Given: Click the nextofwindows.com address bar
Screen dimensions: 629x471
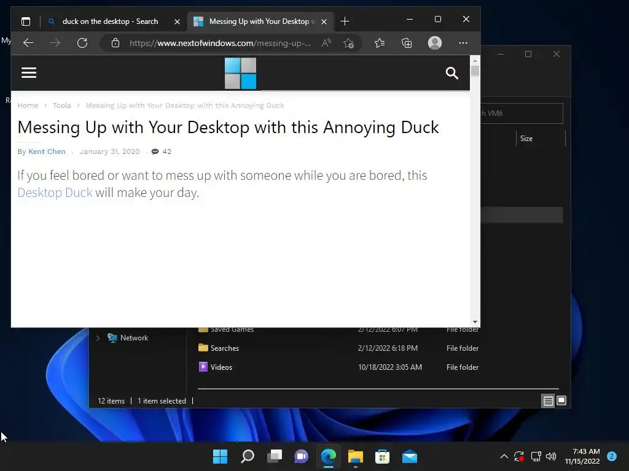Looking at the screenshot, I should tap(221, 43).
